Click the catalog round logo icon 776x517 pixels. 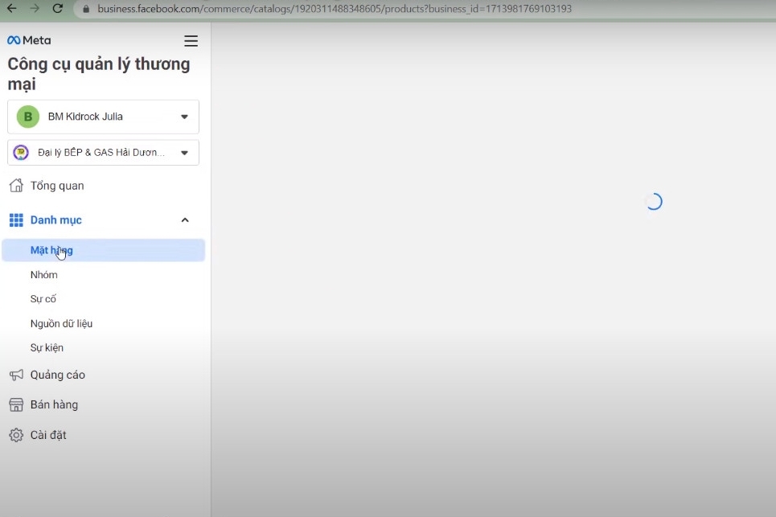coord(21,153)
